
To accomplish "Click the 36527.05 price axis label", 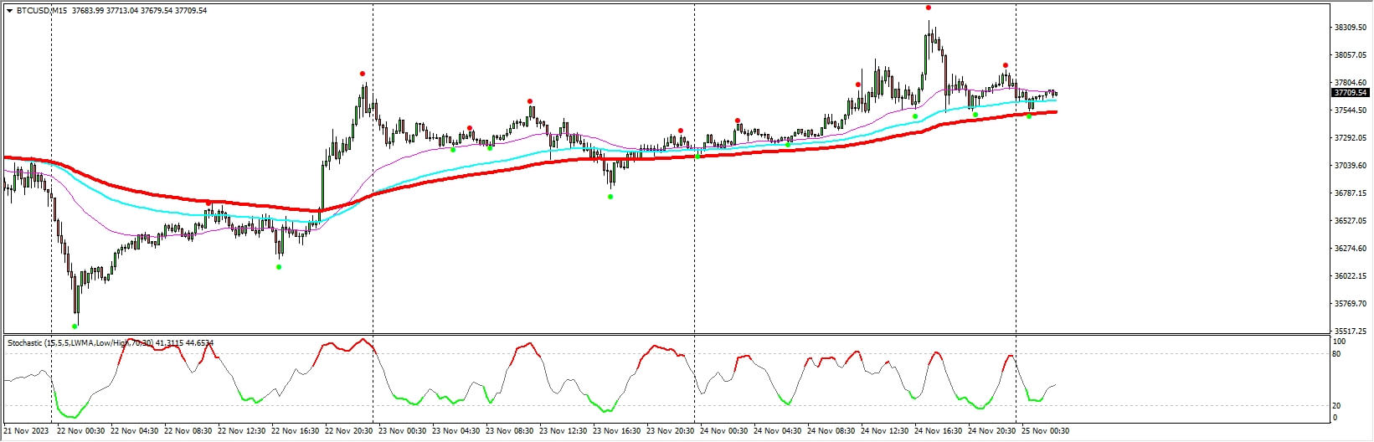I will click(x=1350, y=221).
